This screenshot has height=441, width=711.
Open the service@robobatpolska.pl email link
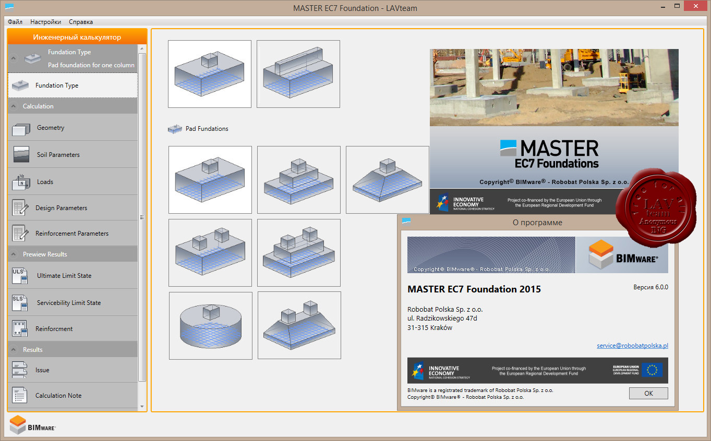point(633,346)
